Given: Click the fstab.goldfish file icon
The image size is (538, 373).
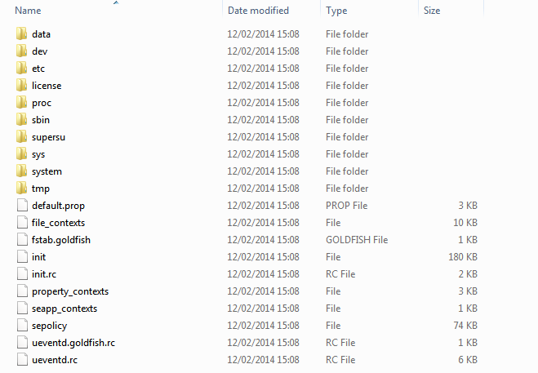Looking at the screenshot, I should coord(21,240).
